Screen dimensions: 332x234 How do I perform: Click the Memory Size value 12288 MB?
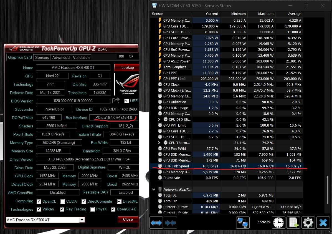pyautogui.click(x=53, y=151)
